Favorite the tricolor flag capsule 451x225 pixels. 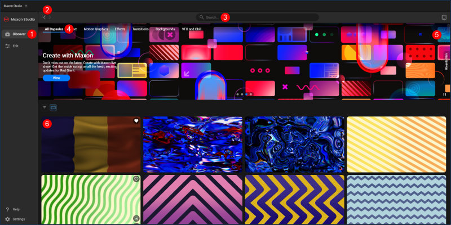tap(136, 121)
